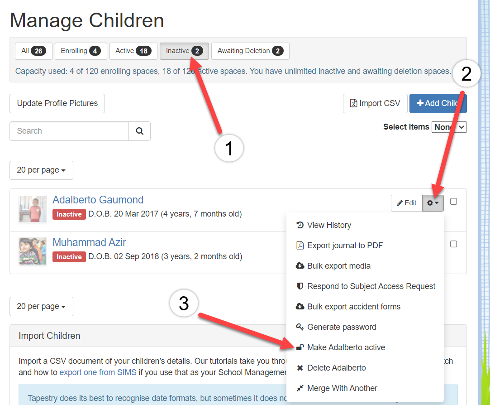The image size is (490, 405).
Task: Expand the top 20 per page dropdown
Action: 41,170
